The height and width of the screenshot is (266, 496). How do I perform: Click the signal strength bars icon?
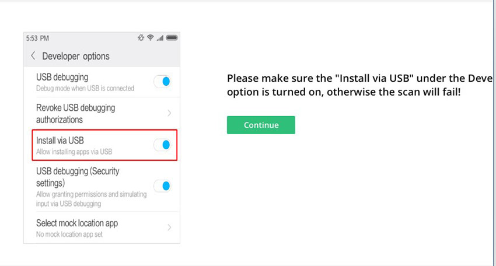(x=160, y=38)
